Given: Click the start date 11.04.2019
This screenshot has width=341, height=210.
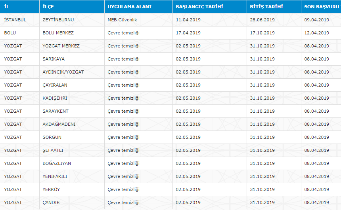Looking at the screenshot, I should click(188, 20).
